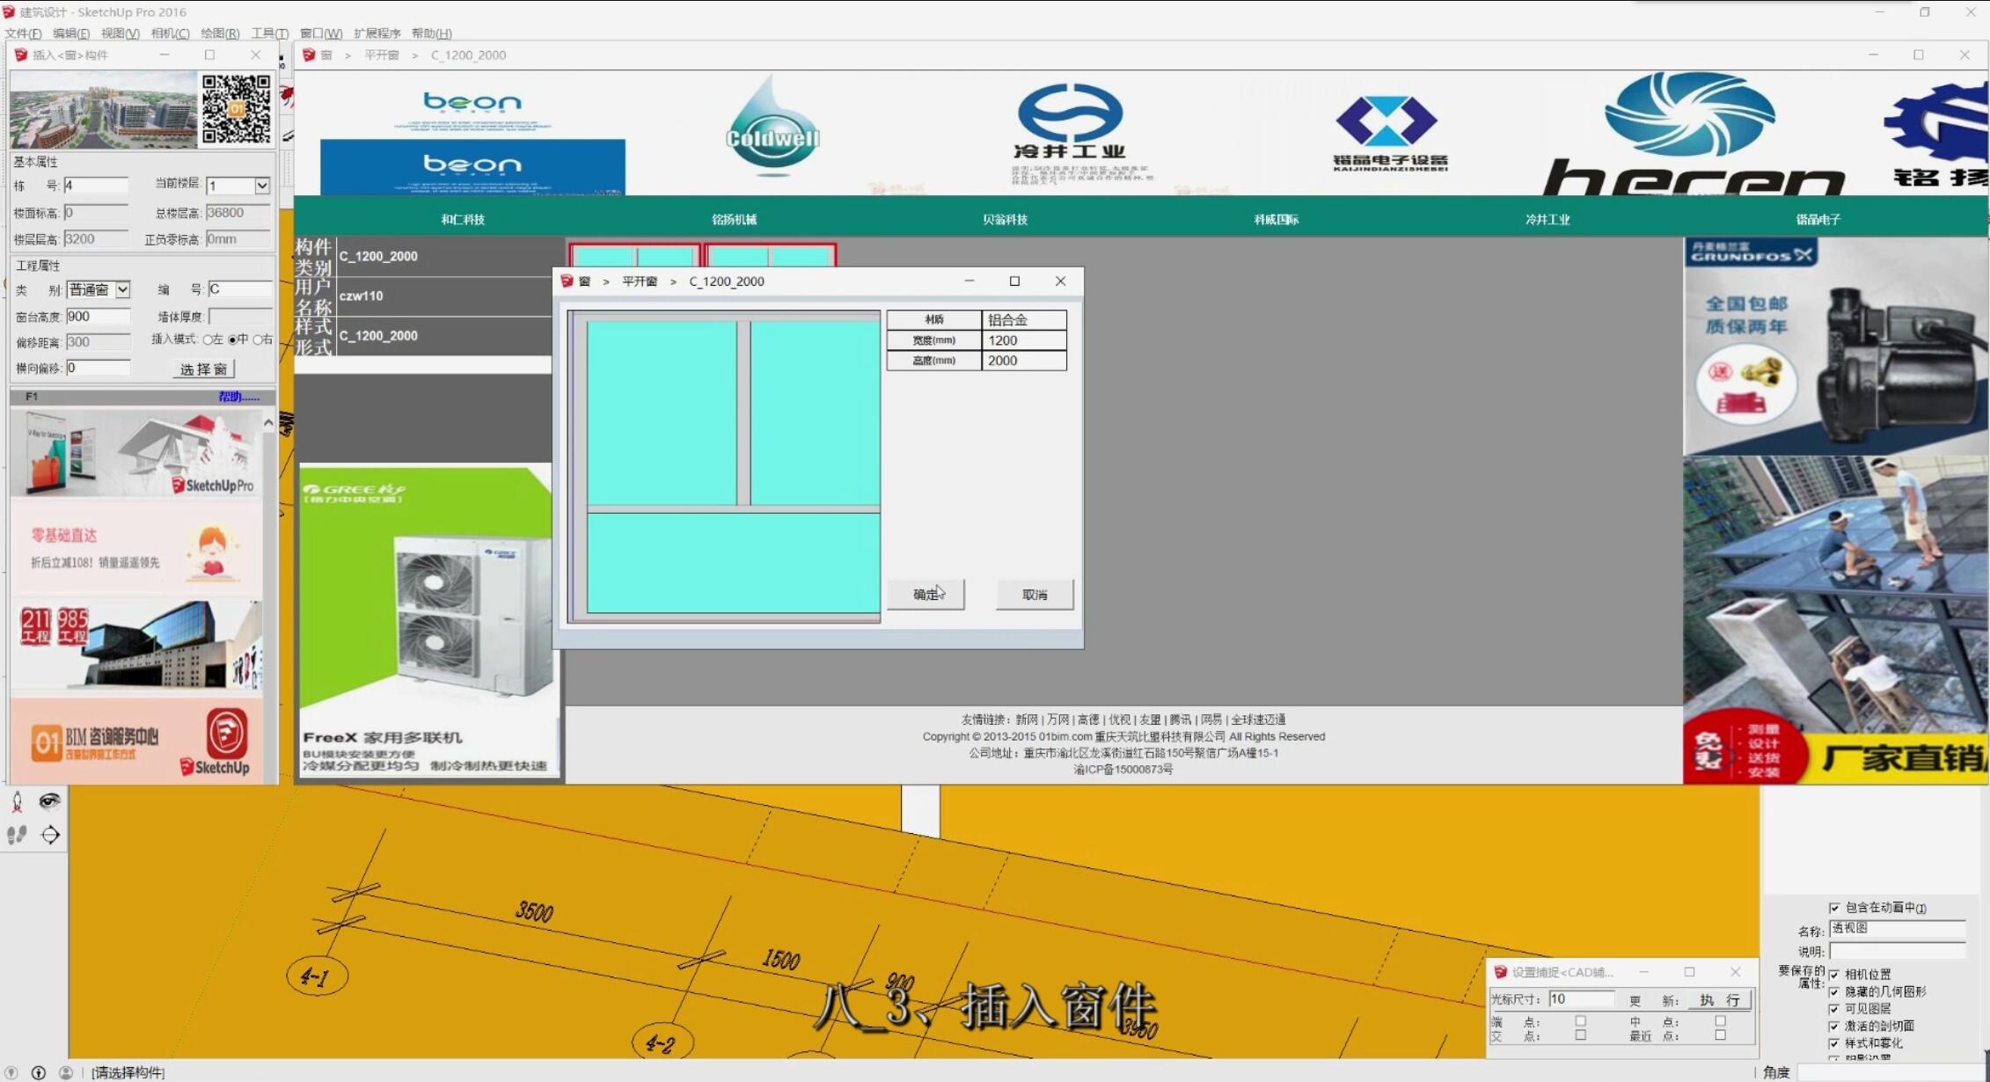The image size is (1990, 1082).
Task: Click the 窗台高度 field showing 900
Action: [98, 317]
